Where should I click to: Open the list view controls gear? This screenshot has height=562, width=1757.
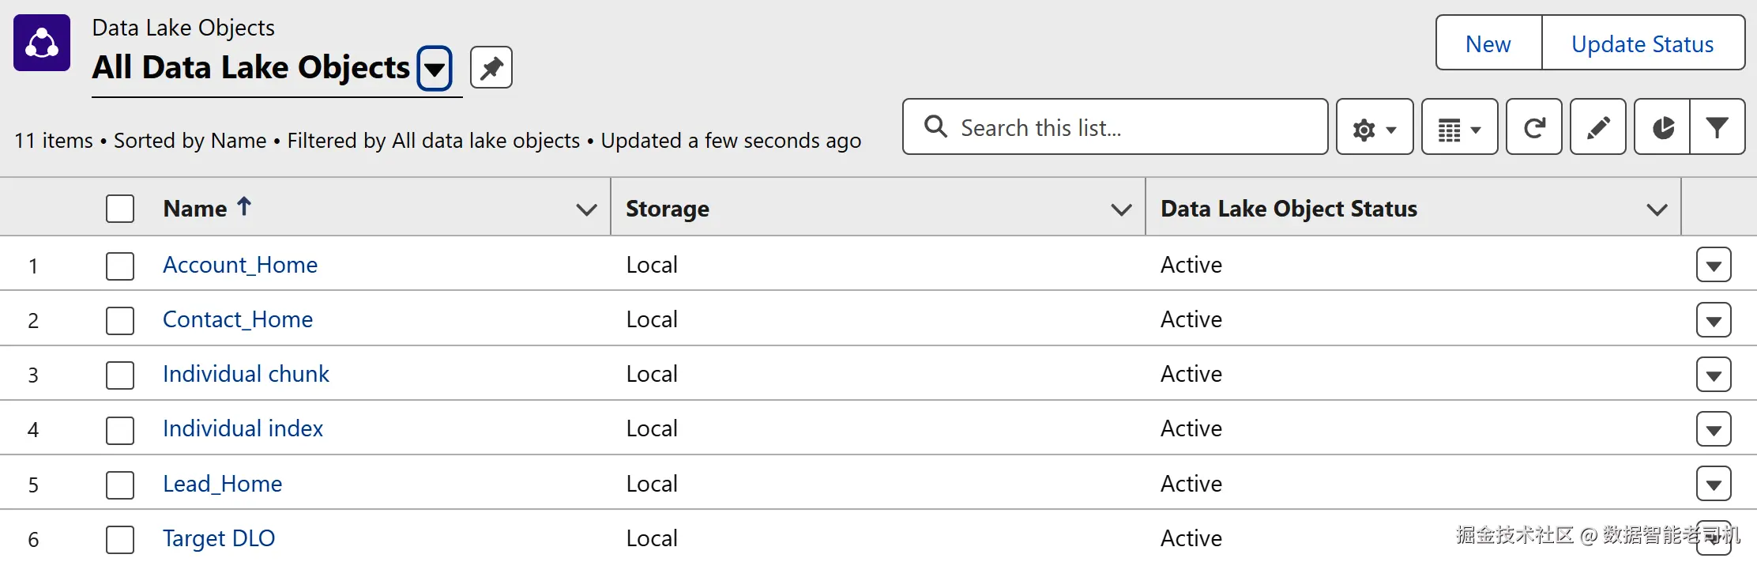click(x=1375, y=126)
